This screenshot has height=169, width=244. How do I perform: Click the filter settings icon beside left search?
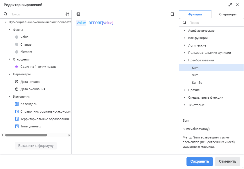(67, 14)
